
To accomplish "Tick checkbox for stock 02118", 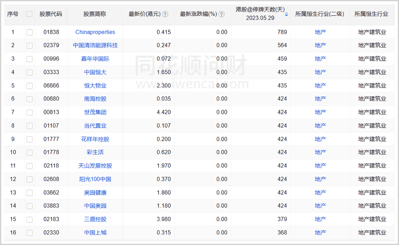I will coord(29,166).
